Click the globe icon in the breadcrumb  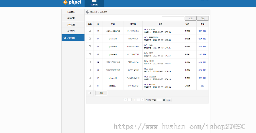coord(88,12)
